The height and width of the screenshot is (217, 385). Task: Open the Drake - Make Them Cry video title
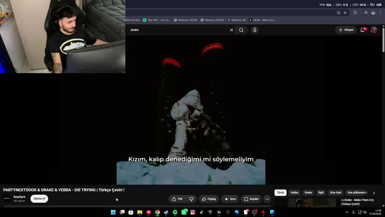357,202
